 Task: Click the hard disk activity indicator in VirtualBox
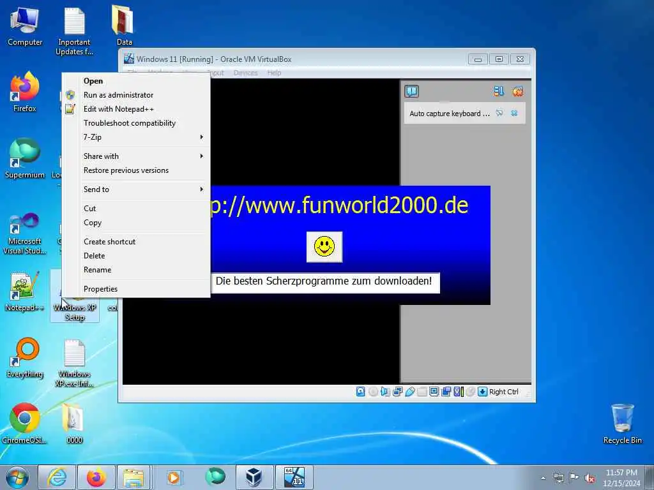(361, 392)
